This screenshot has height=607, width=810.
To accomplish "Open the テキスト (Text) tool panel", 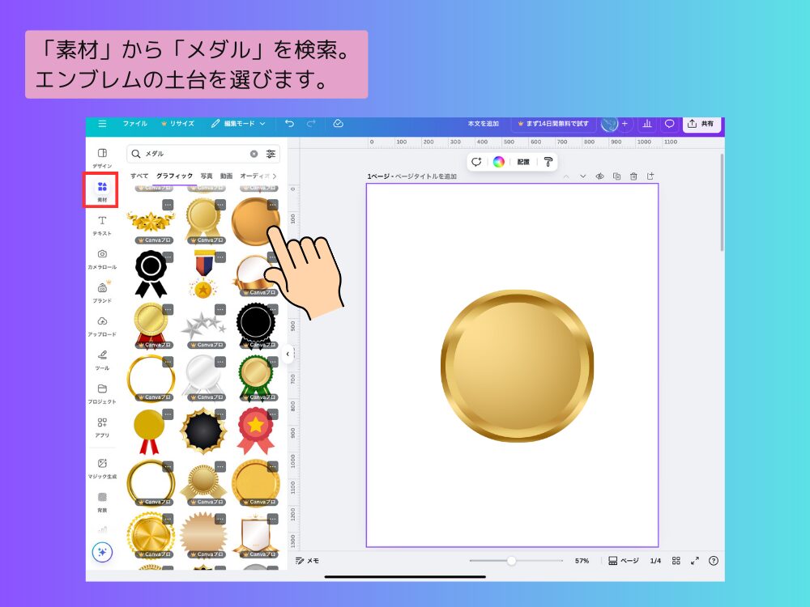I will tap(102, 225).
